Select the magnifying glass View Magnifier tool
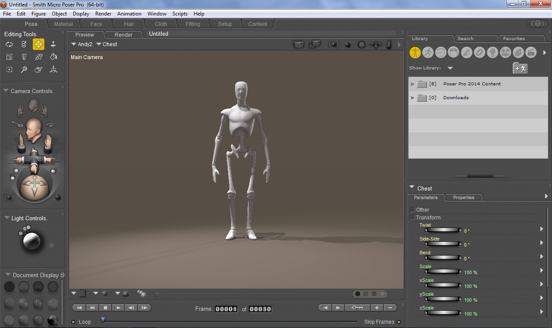 pos(24,69)
